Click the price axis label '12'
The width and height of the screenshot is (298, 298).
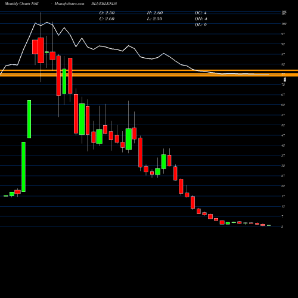pos(283,206)
